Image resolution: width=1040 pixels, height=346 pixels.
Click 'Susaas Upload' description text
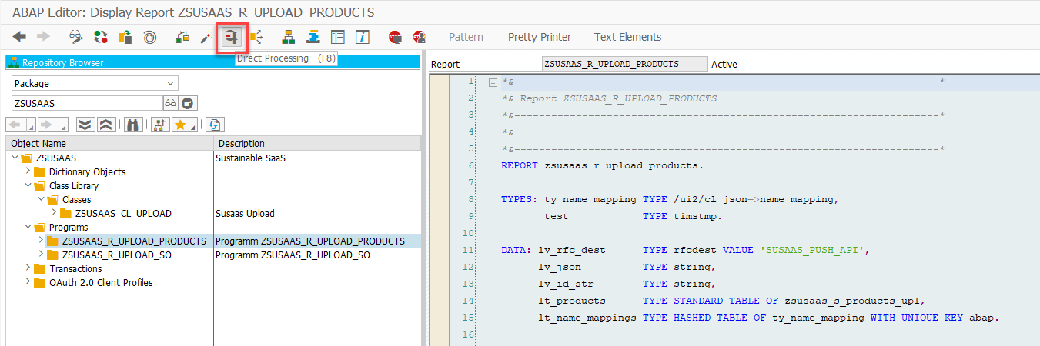tap(245, 213)
